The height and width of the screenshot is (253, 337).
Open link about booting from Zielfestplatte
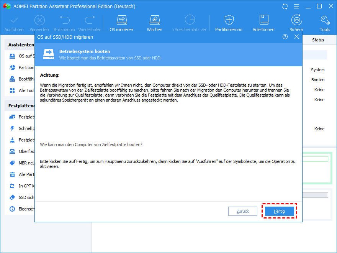(x=91, y=145)
